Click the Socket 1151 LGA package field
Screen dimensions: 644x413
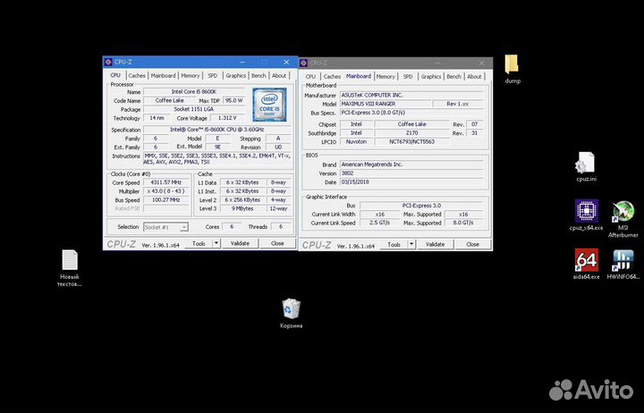tap(193, 109)
